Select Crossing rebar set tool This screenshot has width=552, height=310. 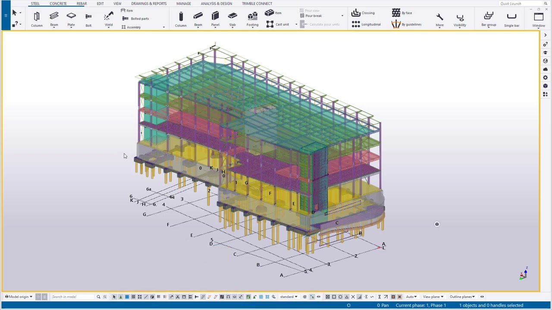point(363,13)
